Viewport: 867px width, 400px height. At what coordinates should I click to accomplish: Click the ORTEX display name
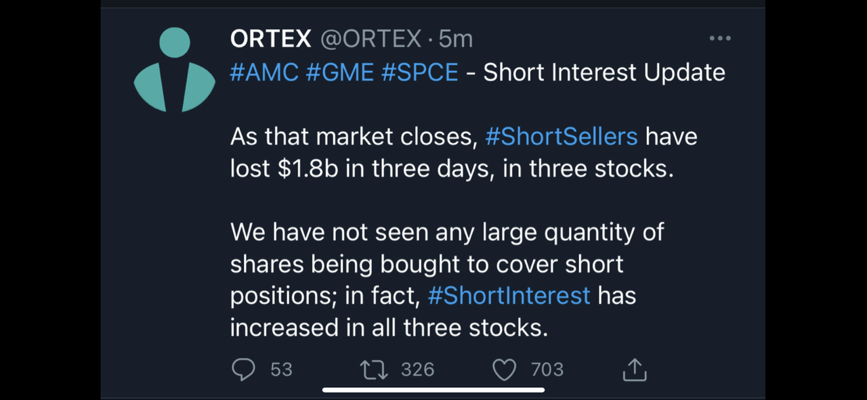coord(270,39)
